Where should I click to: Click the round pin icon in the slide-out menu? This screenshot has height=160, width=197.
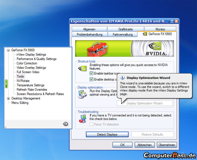tap(66, 124)
